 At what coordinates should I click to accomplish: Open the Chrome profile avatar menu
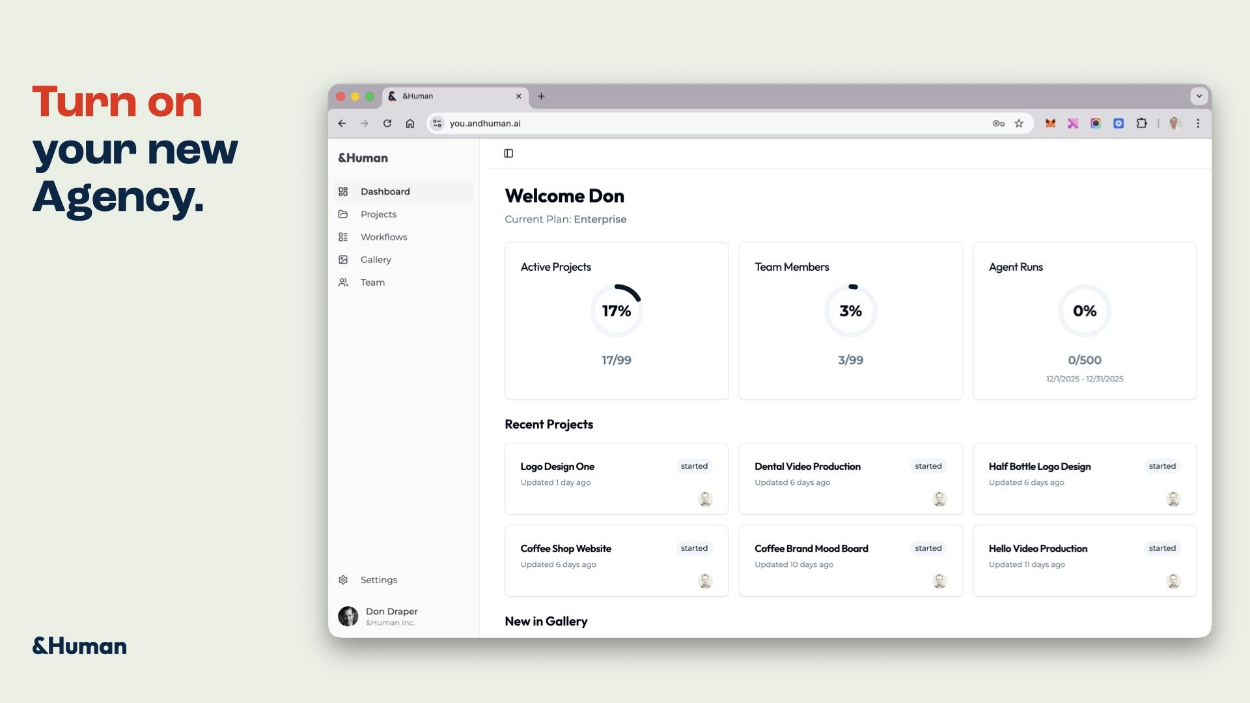coord(1173,123)
